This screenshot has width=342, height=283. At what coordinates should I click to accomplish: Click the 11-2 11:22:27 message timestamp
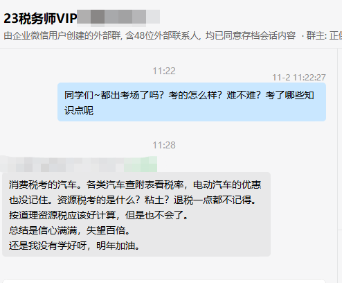point(299,78)
